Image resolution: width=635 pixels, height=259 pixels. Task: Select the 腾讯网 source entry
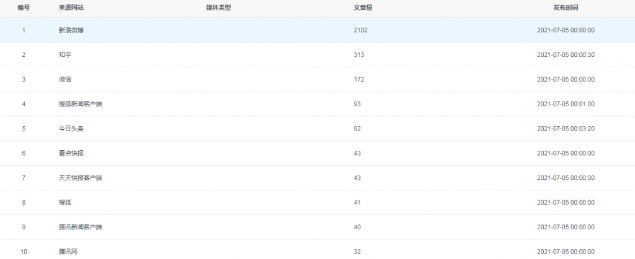pos(68,252)
